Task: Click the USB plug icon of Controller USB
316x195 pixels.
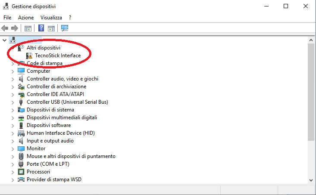Action: pos(21,102)
